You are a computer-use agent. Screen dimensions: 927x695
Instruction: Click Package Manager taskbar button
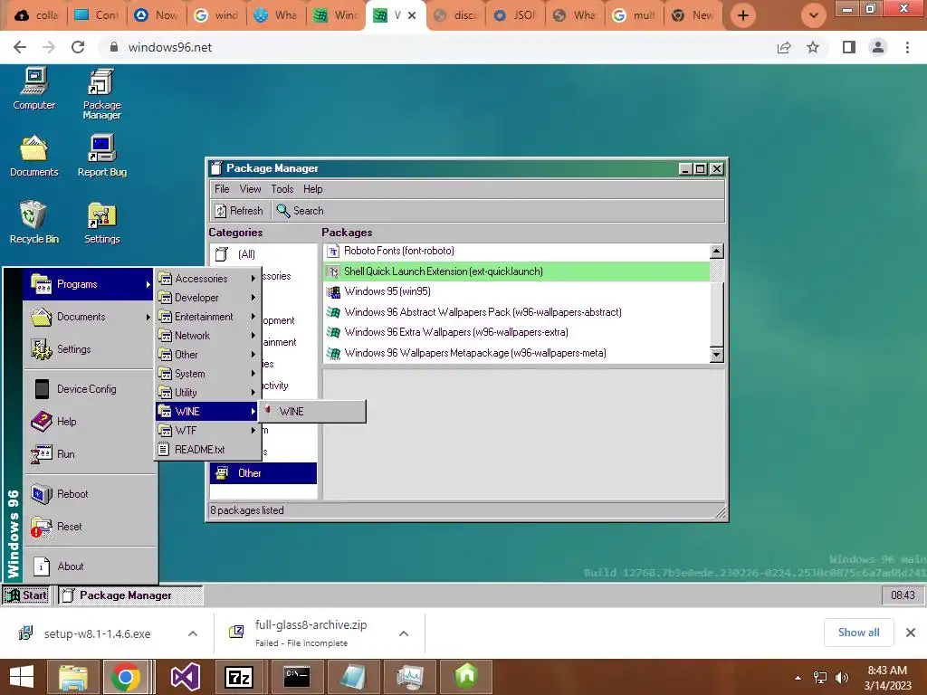pos(130,595)
